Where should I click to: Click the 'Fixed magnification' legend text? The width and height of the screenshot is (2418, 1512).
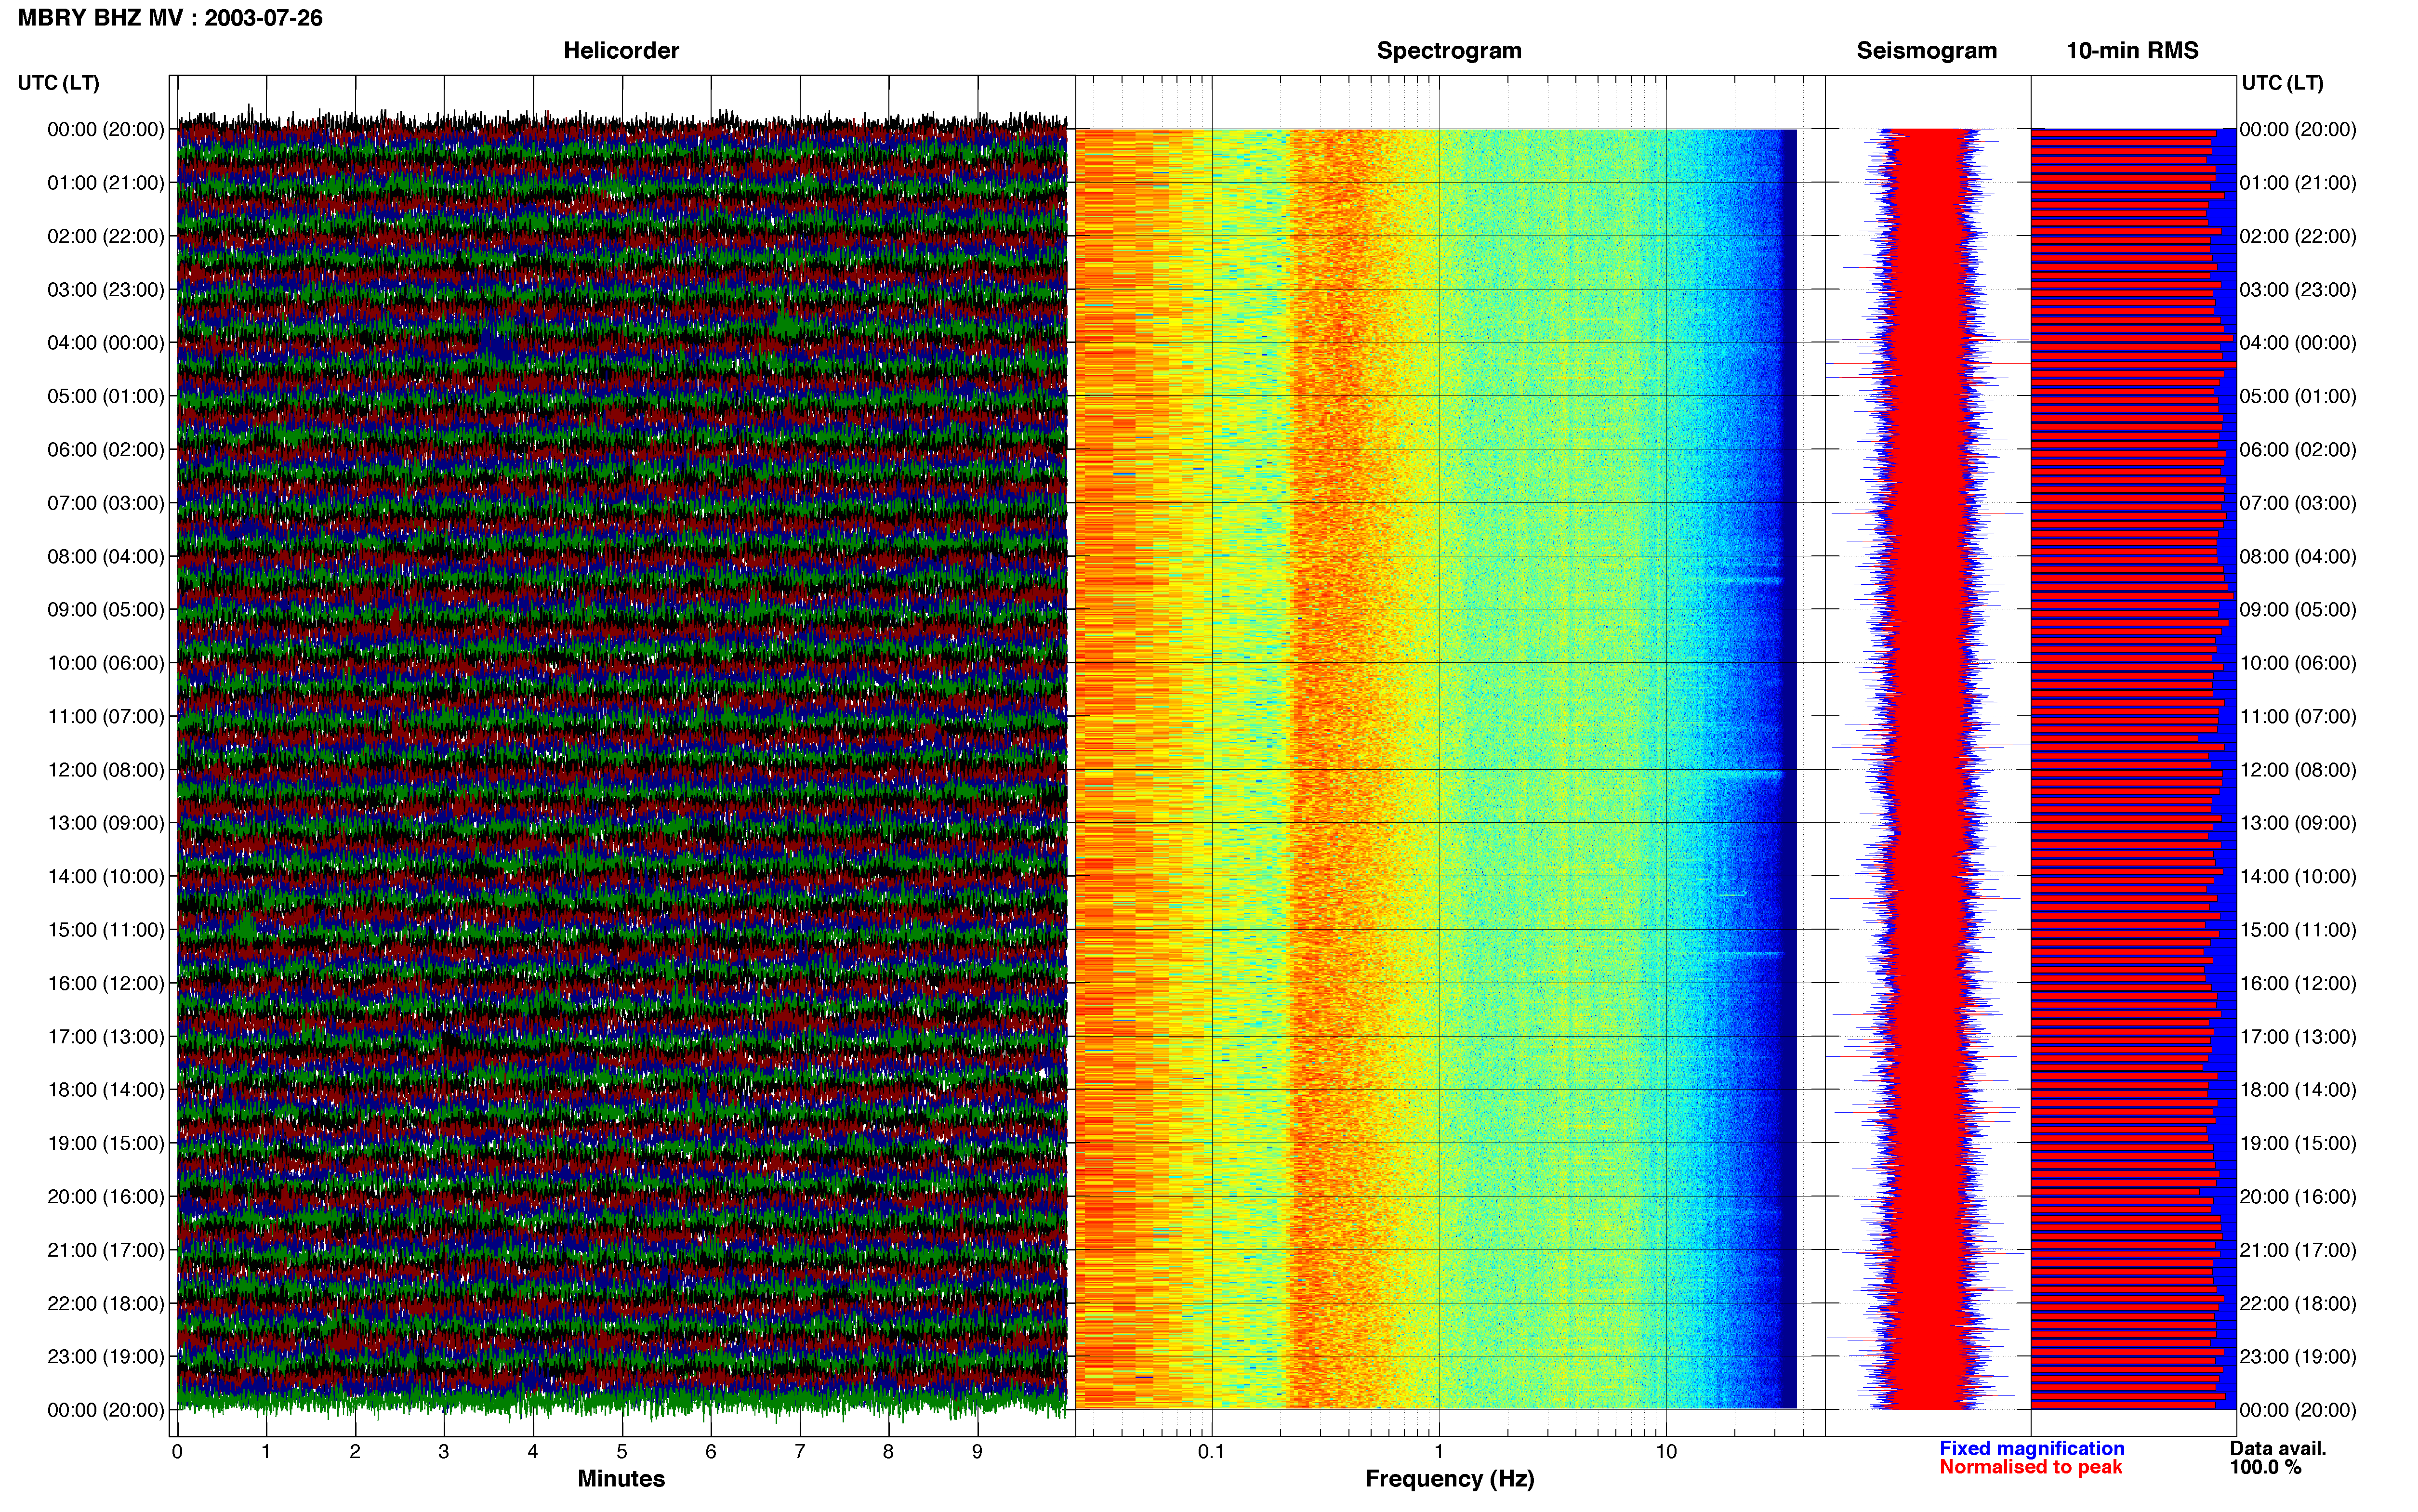(2032, 1448)
